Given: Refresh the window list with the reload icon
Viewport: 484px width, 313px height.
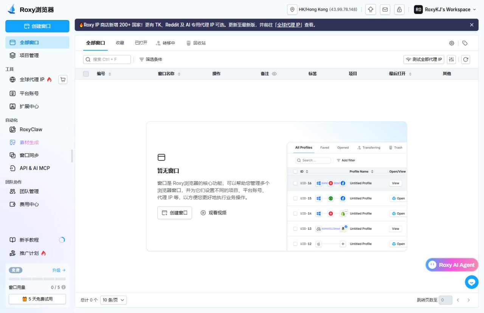Looking at the screenshot, I should point(466,59).
